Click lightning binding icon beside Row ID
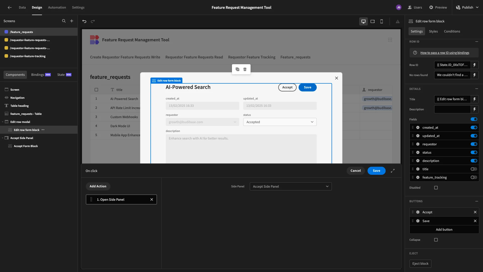 coord(474,65)
